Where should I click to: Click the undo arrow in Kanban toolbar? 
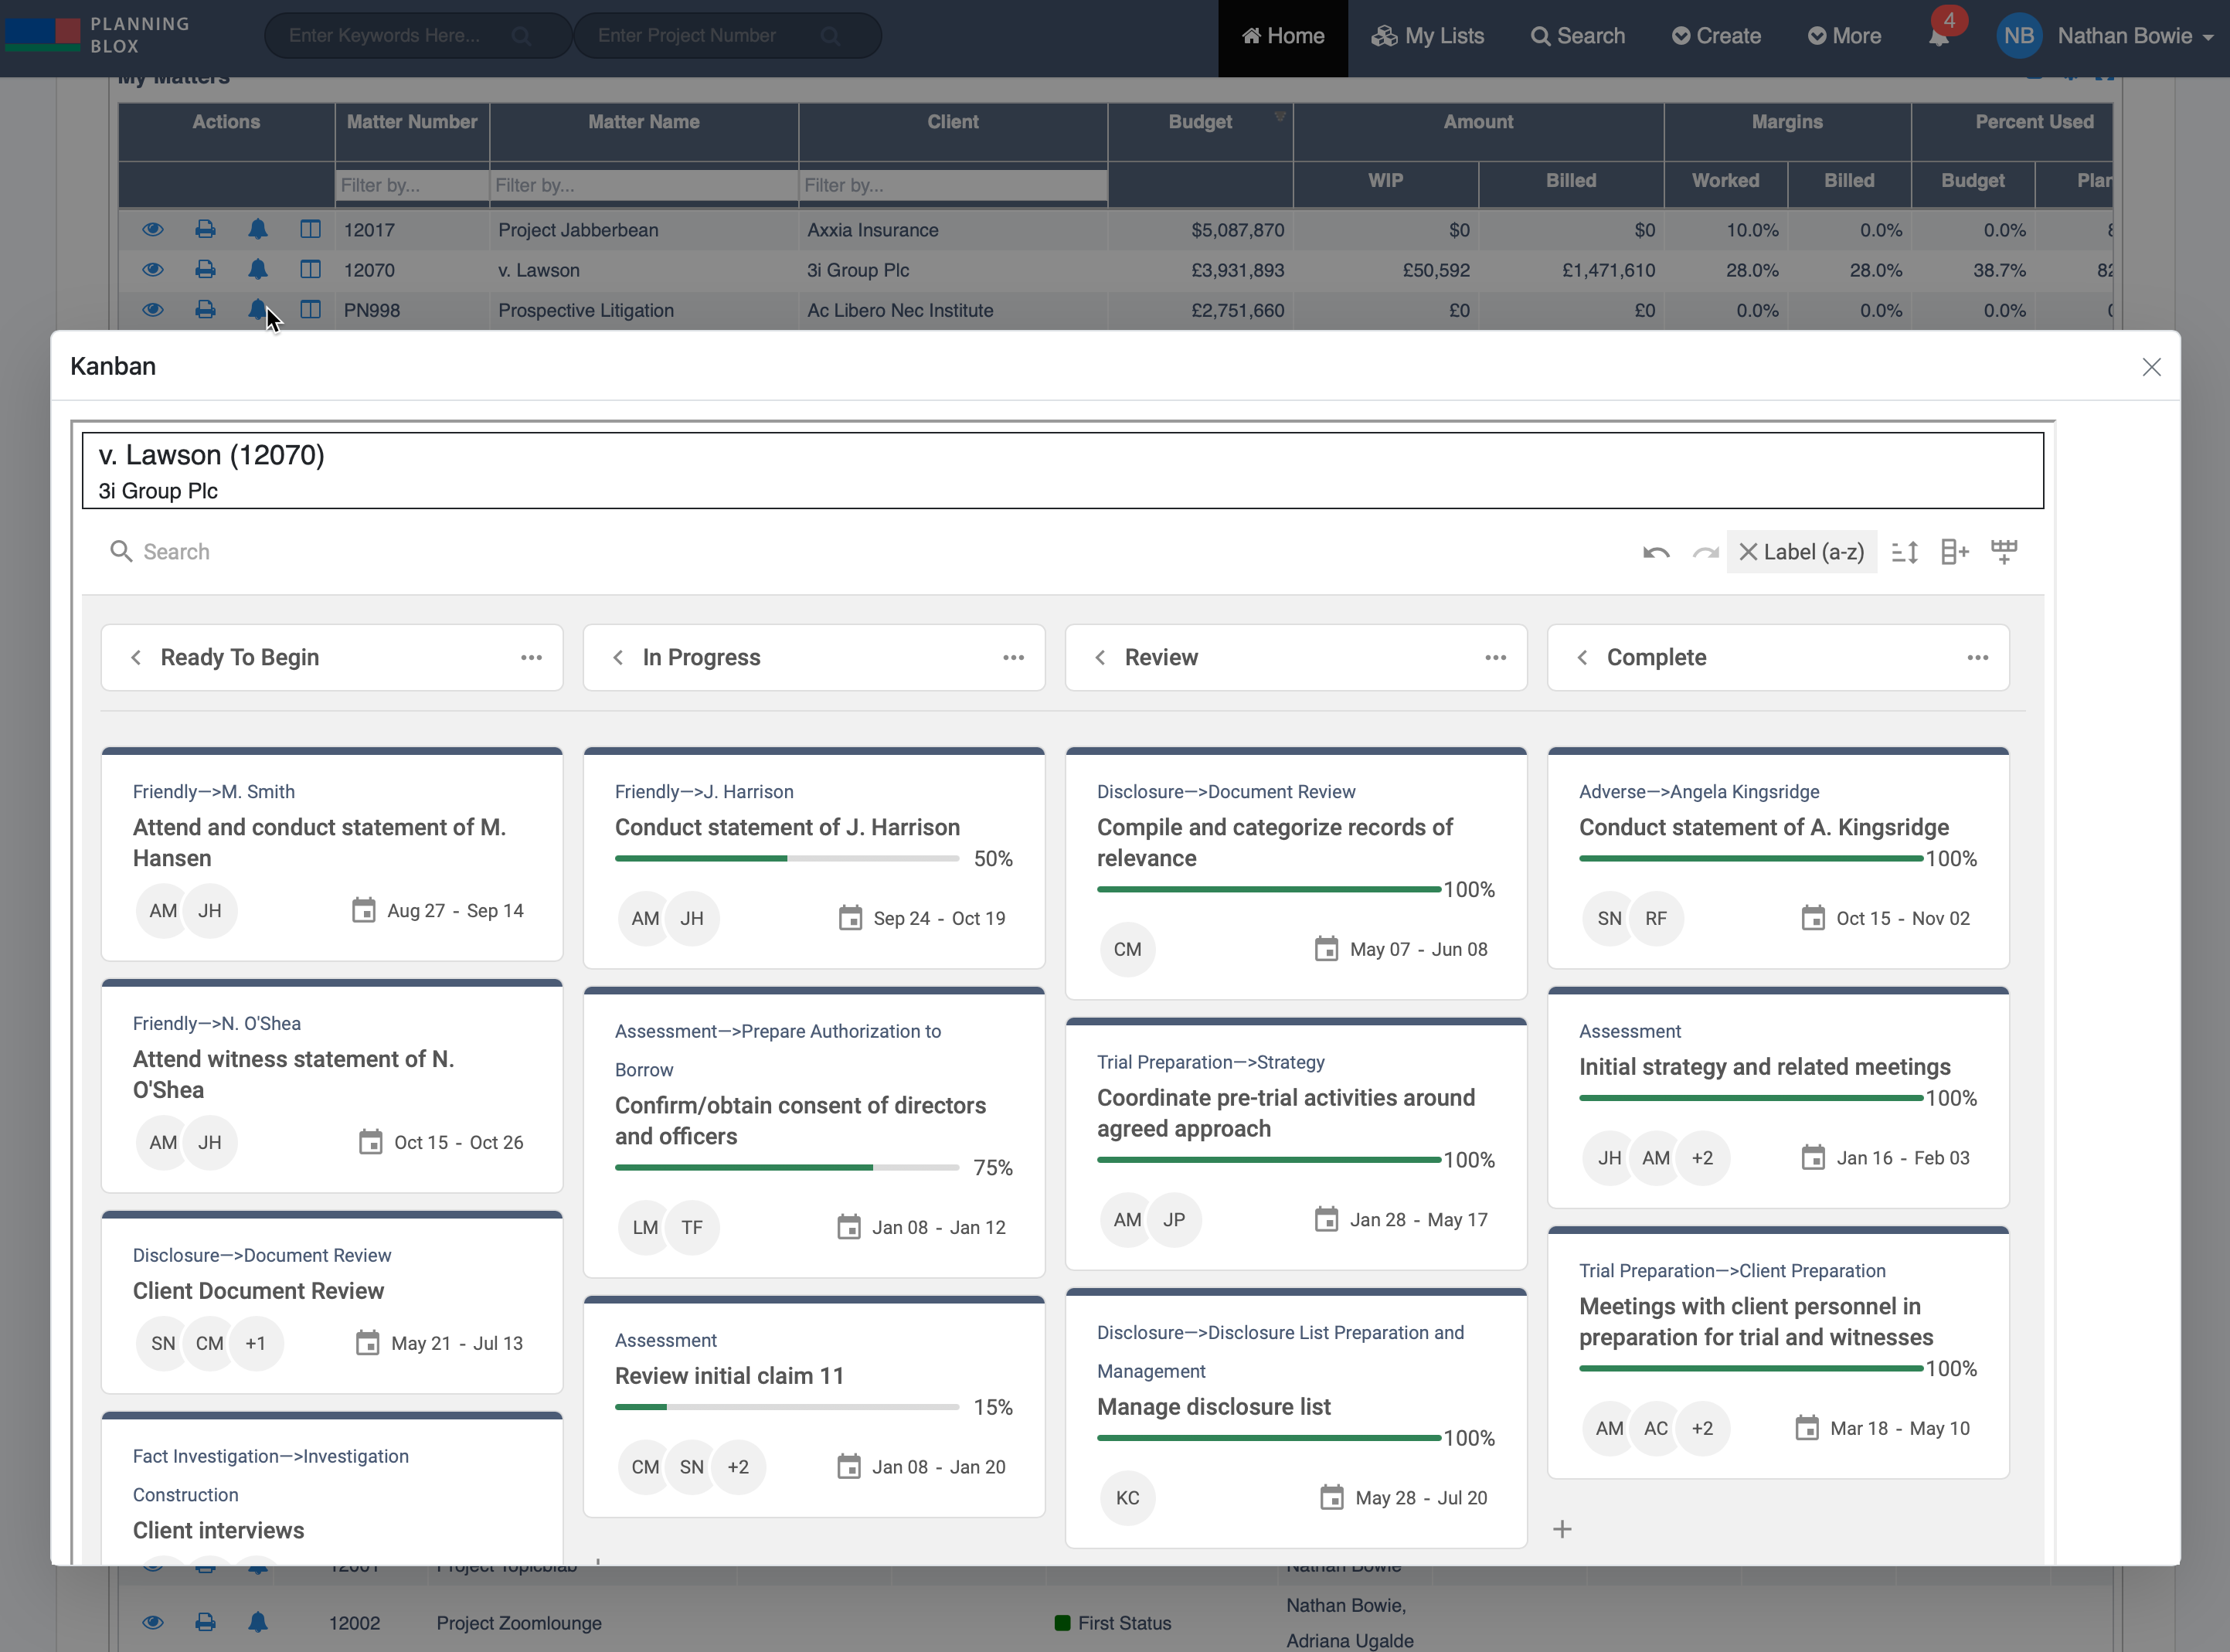coord(1656,552)
